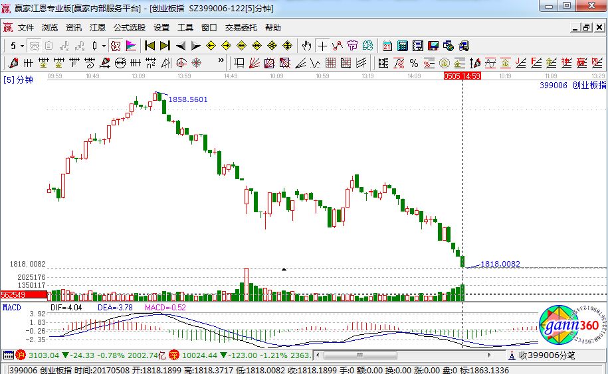Select the crosshair cursor tool
Screen dimensions: 608x374
[x=322, y=46]
